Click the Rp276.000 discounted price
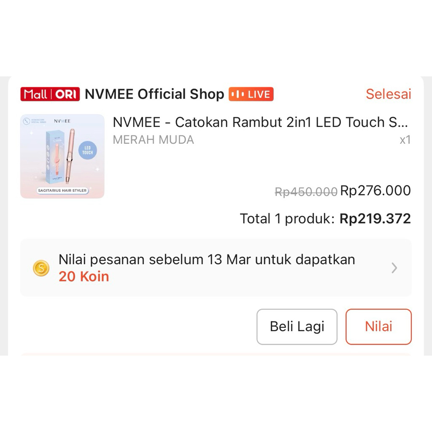Viewport: 432px width, 432px height. coord(375,191)
